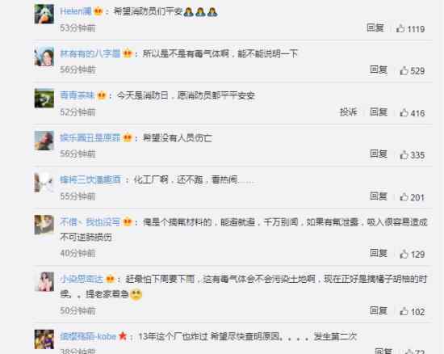Viewport: 444px width, 354px height.
Task: Reply to the 529-likes comment
Action: (379, 70)
